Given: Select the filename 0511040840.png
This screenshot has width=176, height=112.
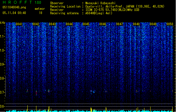Looking at the screenshot, I should 14,7.
